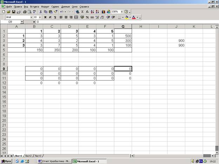This screenshot has width=219, height=164.
Task: Click last sheet tab navigation arrow
Action: pyautogui.click(x=12, y=156)
